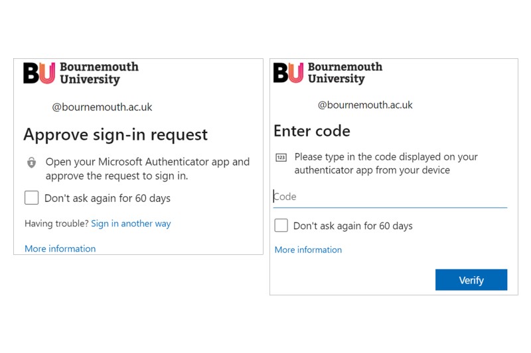531x353 pixels.
Task: Open Sign in another way link
Action: (131, 224)
